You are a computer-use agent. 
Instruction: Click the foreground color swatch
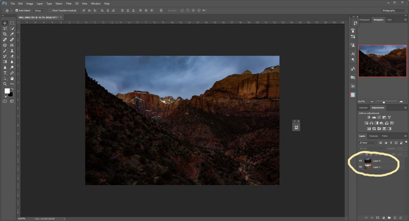tap(7, 91)
